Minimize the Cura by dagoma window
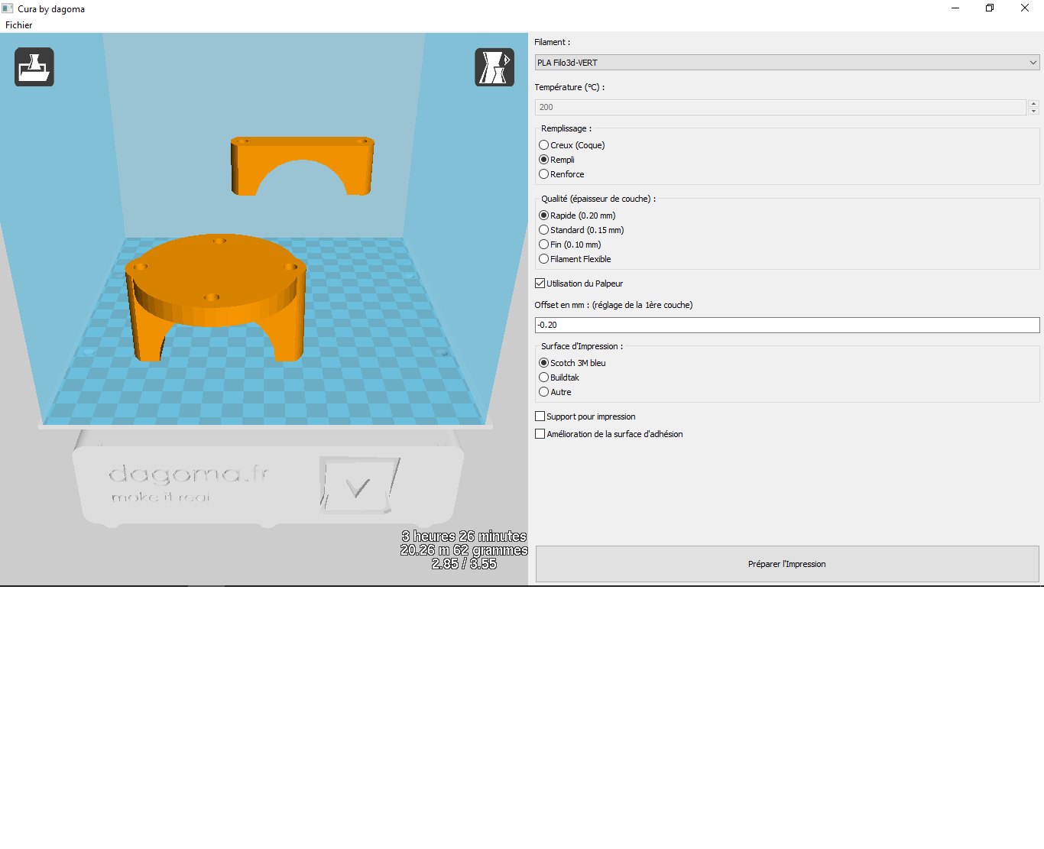 coord(955,8)
